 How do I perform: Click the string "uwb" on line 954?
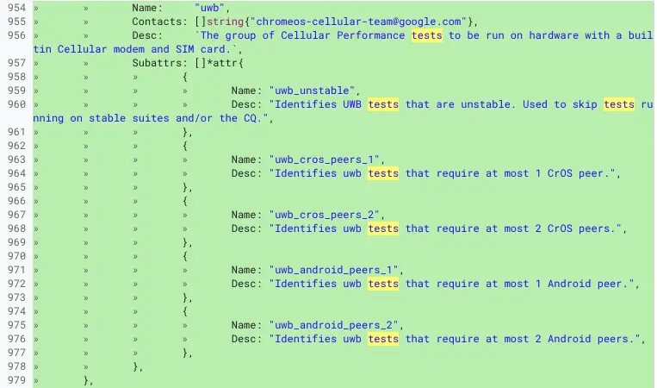click(209, 8)
